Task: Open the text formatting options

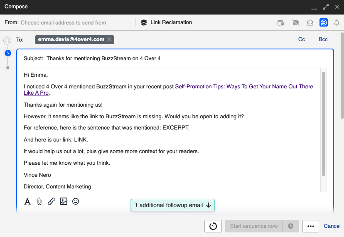Action: pyautogui.click(x=27, y=201)
